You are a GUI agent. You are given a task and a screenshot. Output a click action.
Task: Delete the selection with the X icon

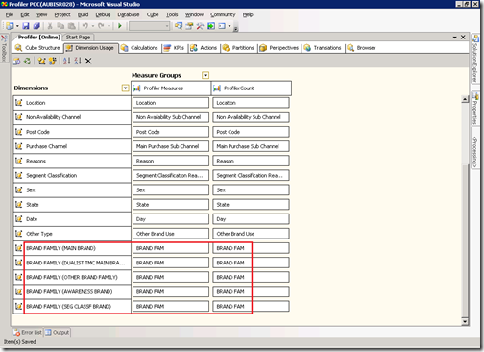88,61
